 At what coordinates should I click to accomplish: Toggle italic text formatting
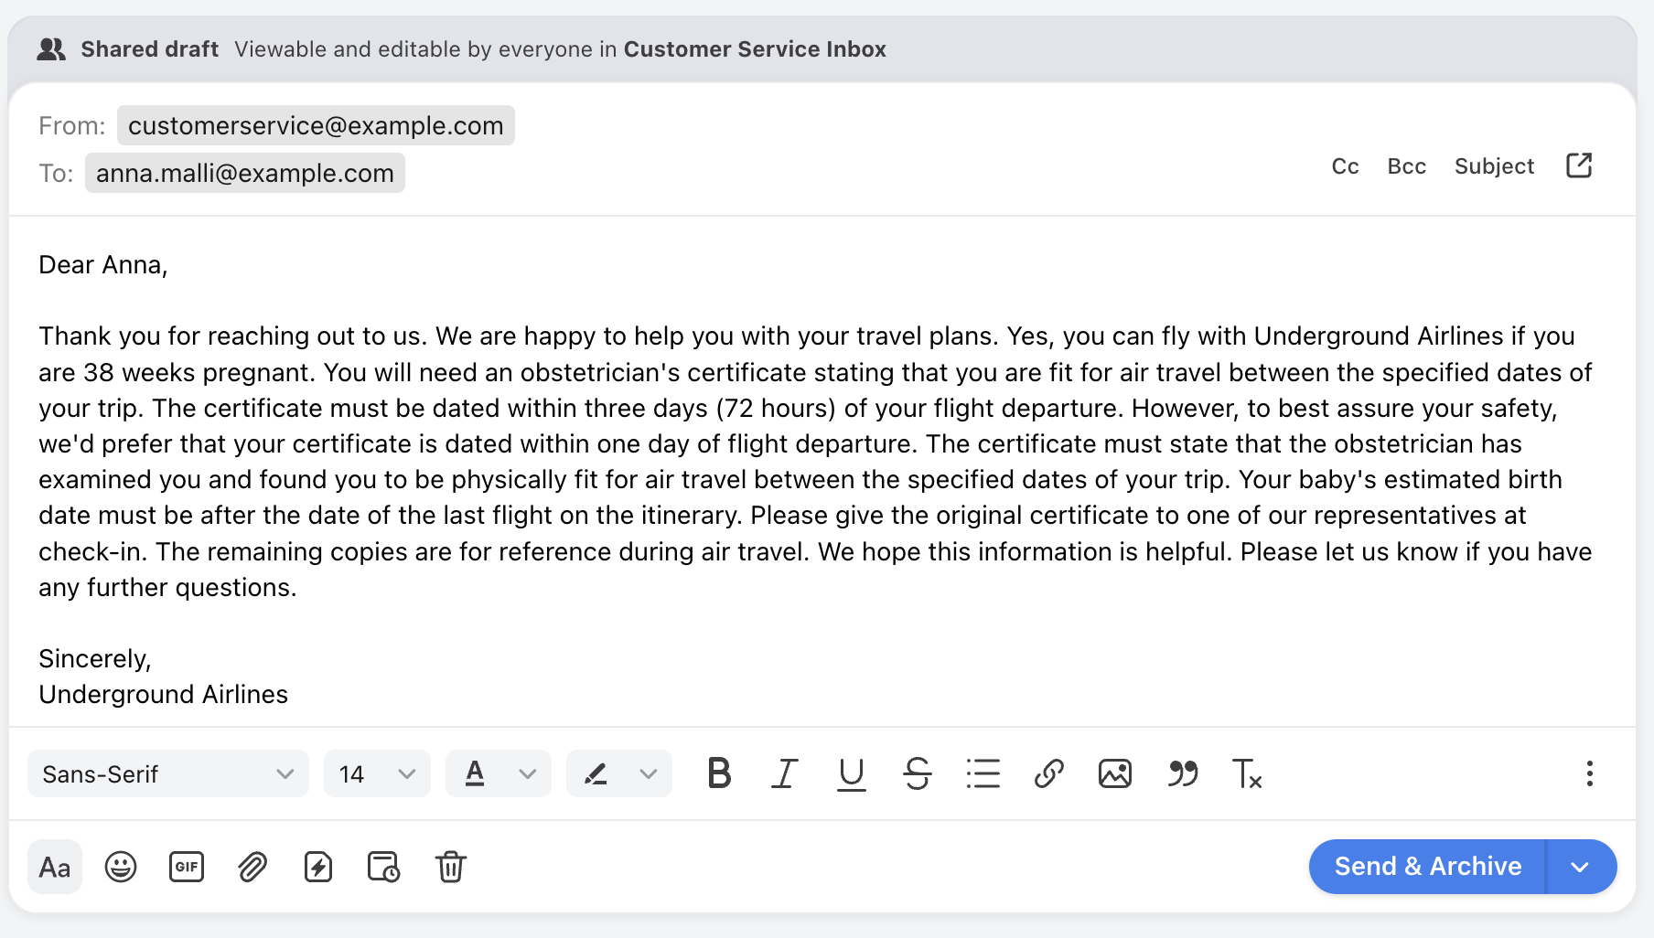click(x=785, y=773)
